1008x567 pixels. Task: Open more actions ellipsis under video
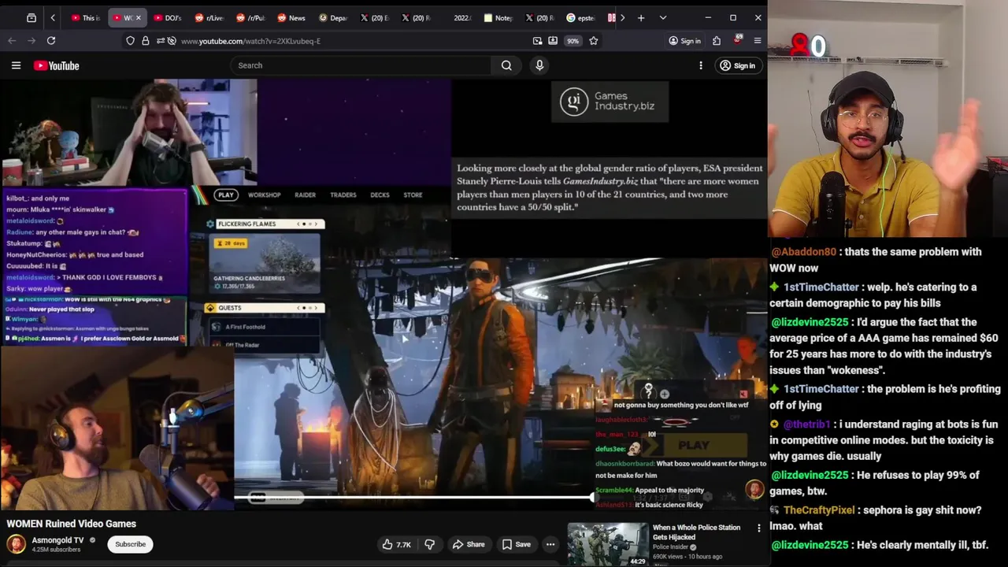point(550,544)
